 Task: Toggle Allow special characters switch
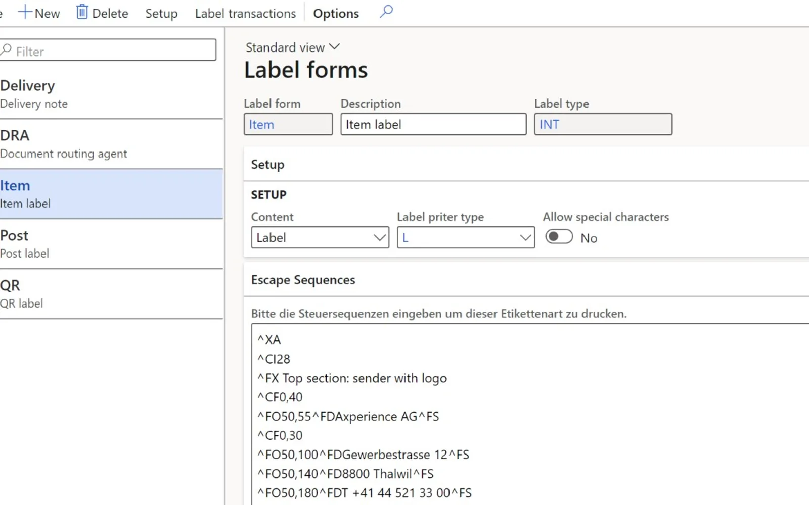click(559, 237)
